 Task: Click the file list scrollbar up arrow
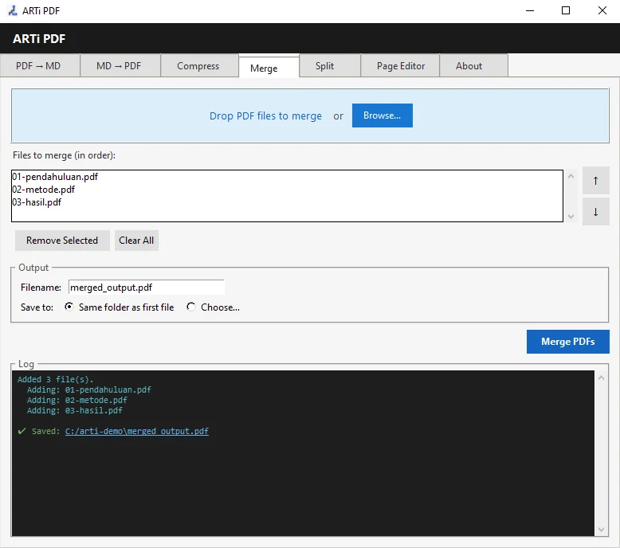click(x=571, y=176)
